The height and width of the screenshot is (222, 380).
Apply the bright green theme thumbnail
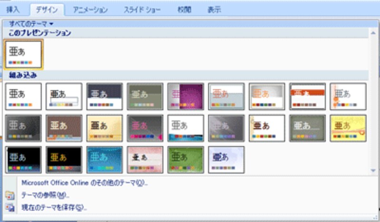click(185, 159)
